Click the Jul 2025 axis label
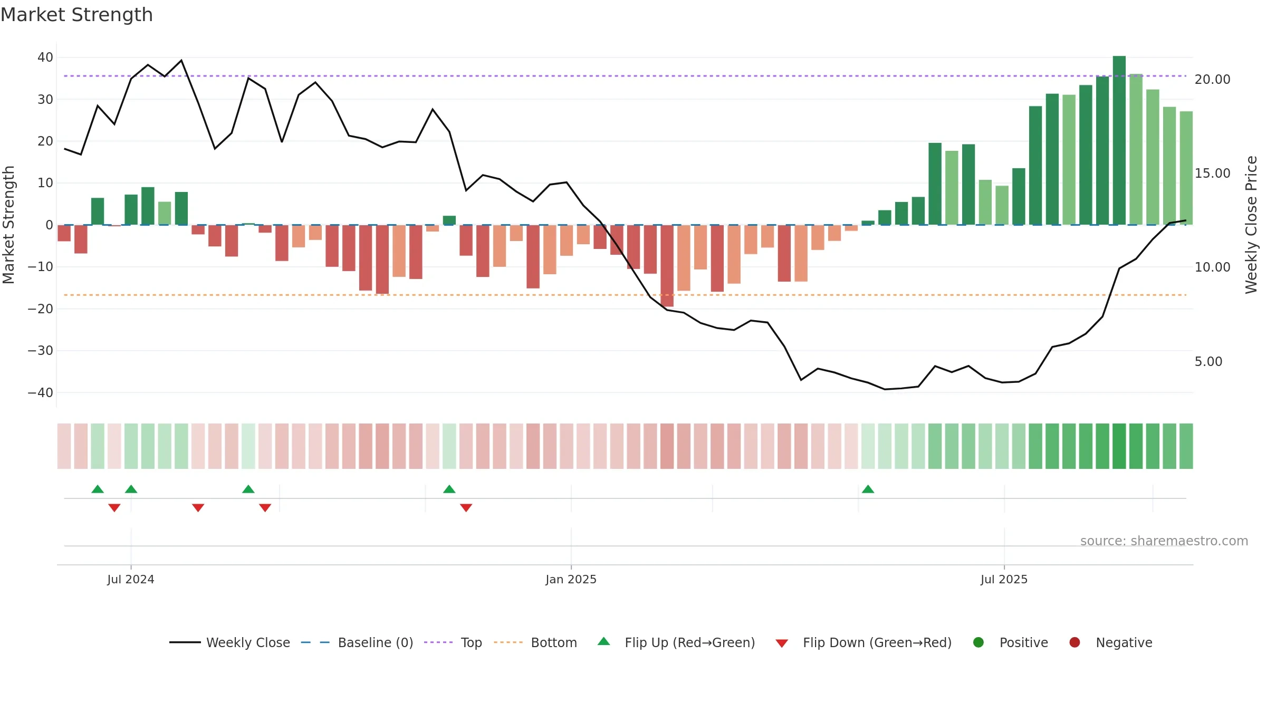 pos(1004,580)
